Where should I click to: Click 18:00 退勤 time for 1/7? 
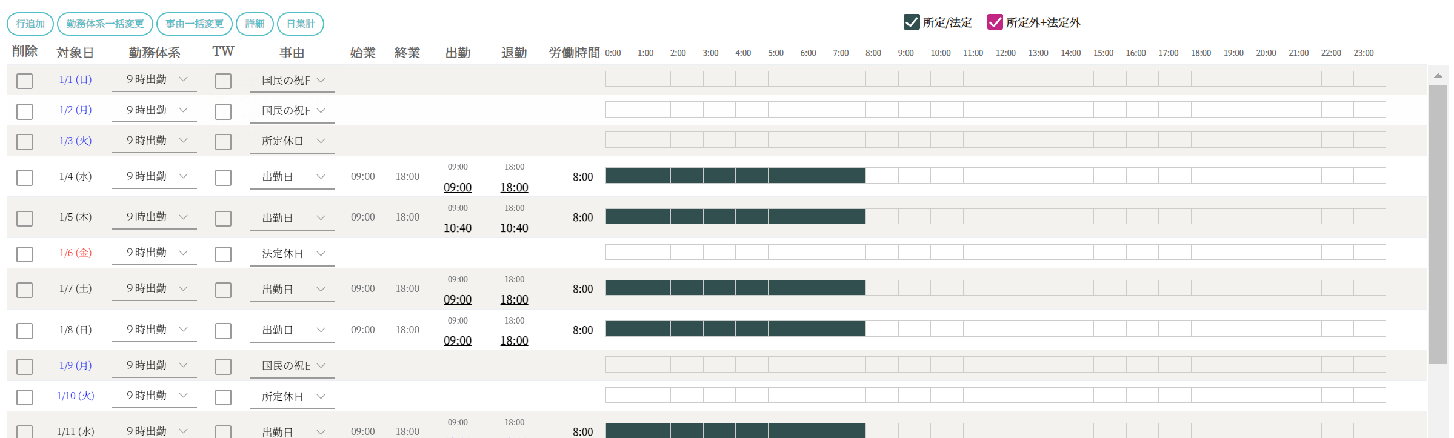point(514,300)
